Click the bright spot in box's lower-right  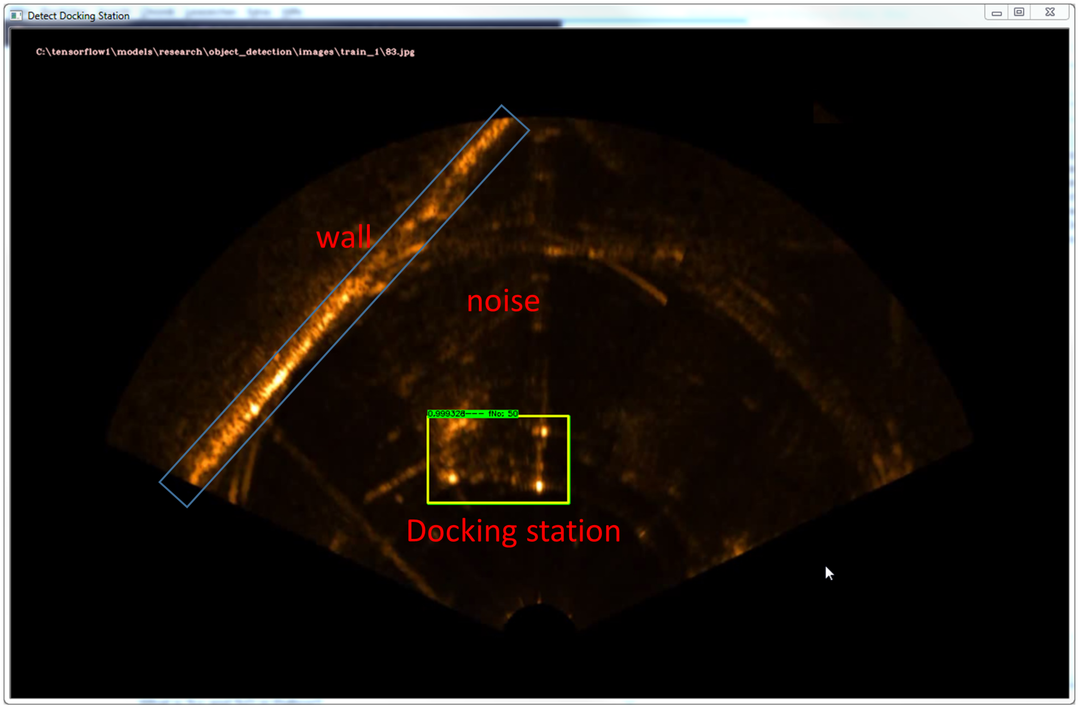539,486
